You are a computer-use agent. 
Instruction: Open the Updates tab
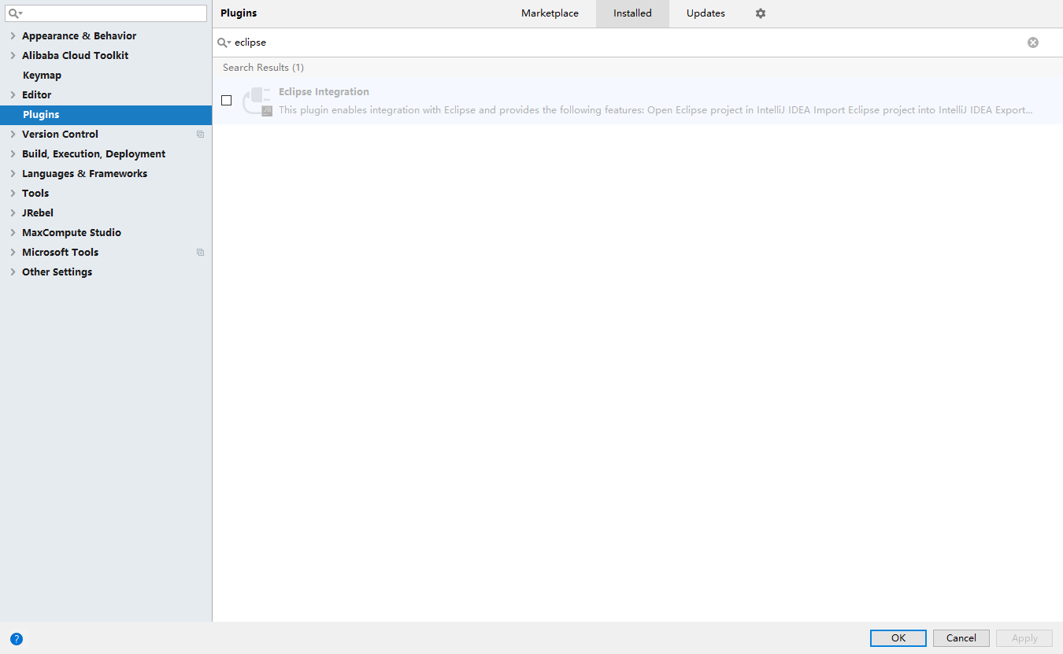[705, 13]
